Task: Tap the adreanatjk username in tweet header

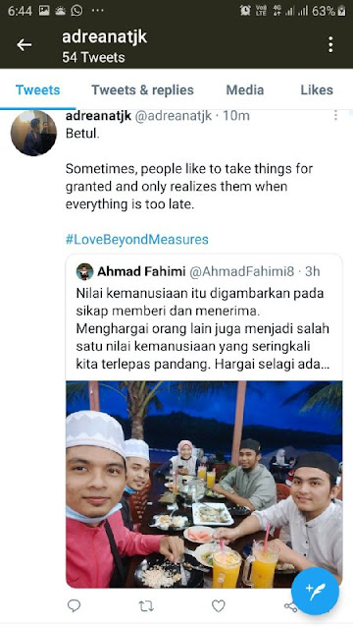Action: (x=98, y=116)
